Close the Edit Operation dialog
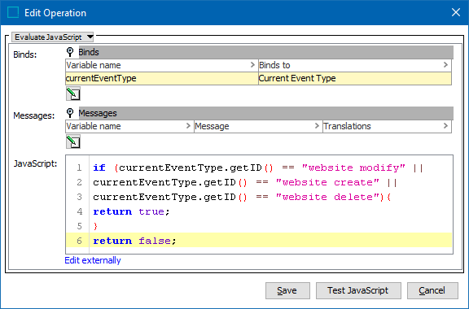Viewport: 469px width, 309px height. coord(456,12)
